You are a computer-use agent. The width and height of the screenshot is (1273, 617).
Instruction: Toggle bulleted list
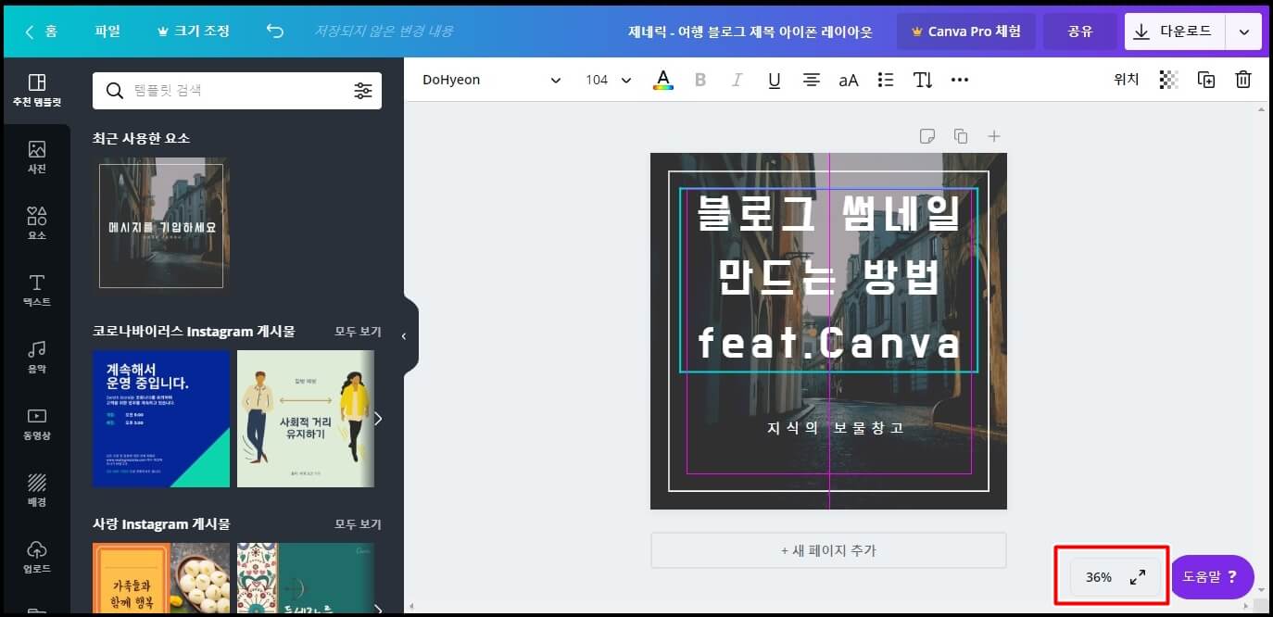coord(886,80)
